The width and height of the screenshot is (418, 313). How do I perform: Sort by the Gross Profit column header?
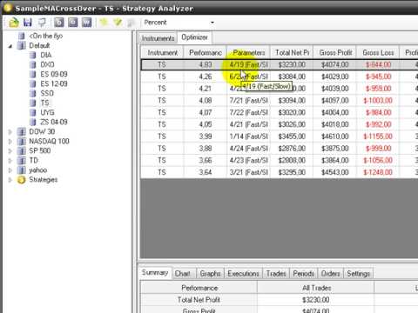click(x=335, y=52)
